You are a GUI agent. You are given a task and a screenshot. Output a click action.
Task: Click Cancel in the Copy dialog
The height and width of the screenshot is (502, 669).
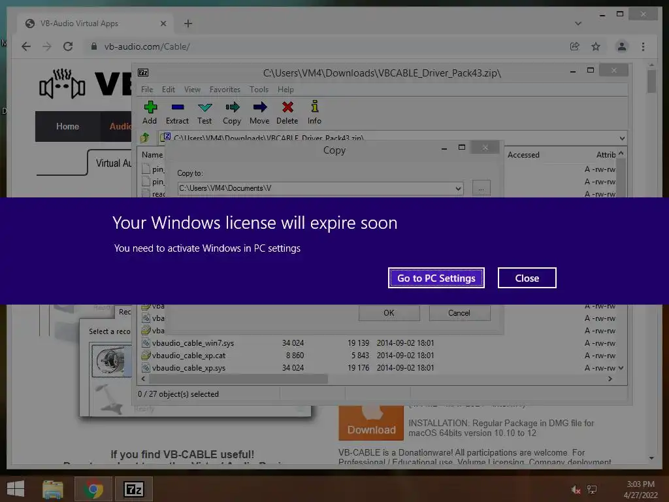click(x=459, y=313)
